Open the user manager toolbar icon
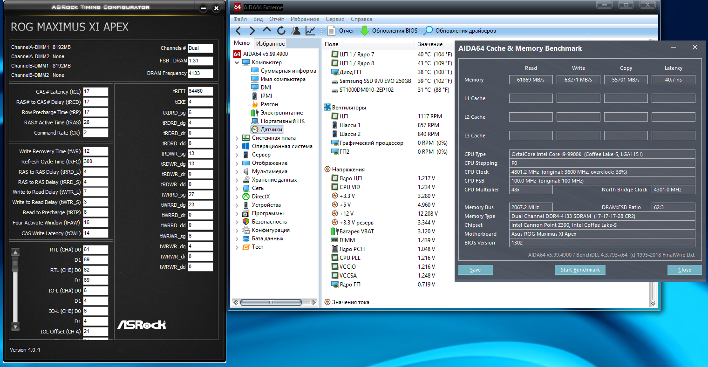708x367 pixels. (x=296, y=31)
